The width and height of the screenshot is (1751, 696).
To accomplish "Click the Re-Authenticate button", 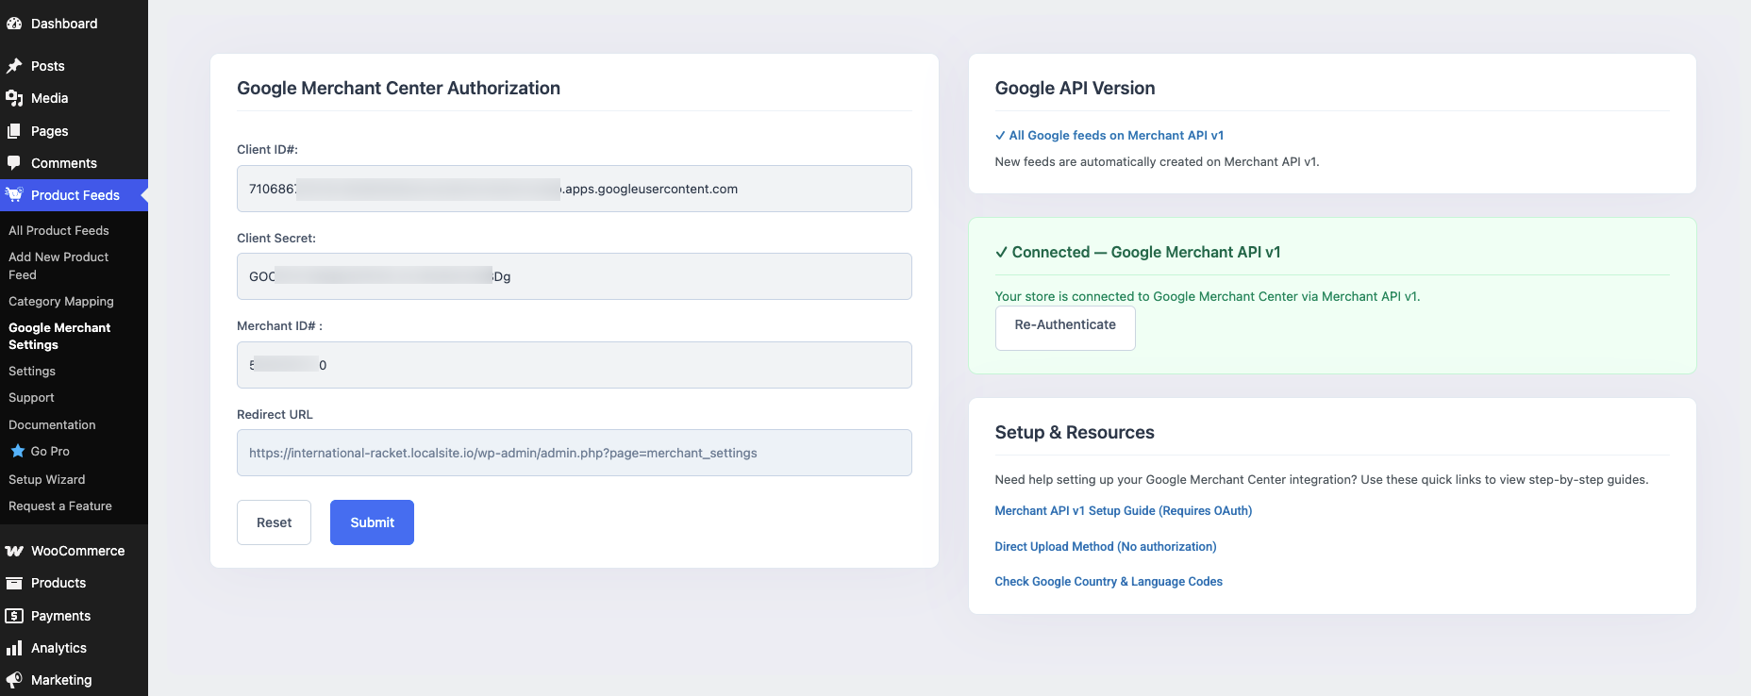I will 1065,327.
